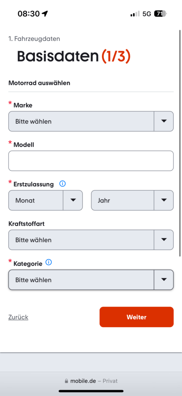Expand the Kraftstoffart selection field
This screenshot has width=182, height=396.
(91, 240)
